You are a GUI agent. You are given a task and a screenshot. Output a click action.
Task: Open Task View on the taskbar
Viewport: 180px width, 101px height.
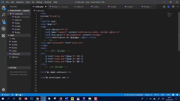click(x=14, y=98)
